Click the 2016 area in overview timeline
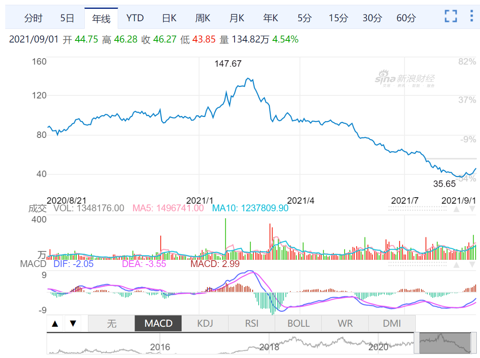Image resolution: width=480 pixels, height=358 pixels. point(160,346)
